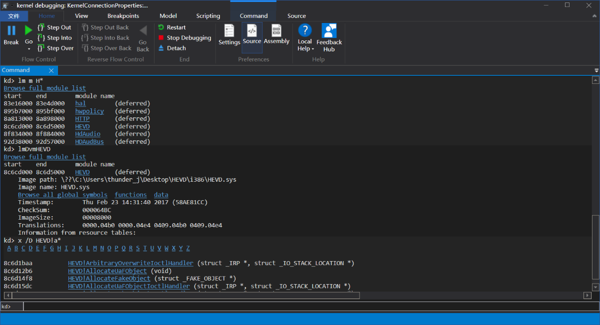The height and width of the screenshot is (325, 600).
Task: Open the Local Help dropdown
Action: pyautogui.click(x=305, y=37)
